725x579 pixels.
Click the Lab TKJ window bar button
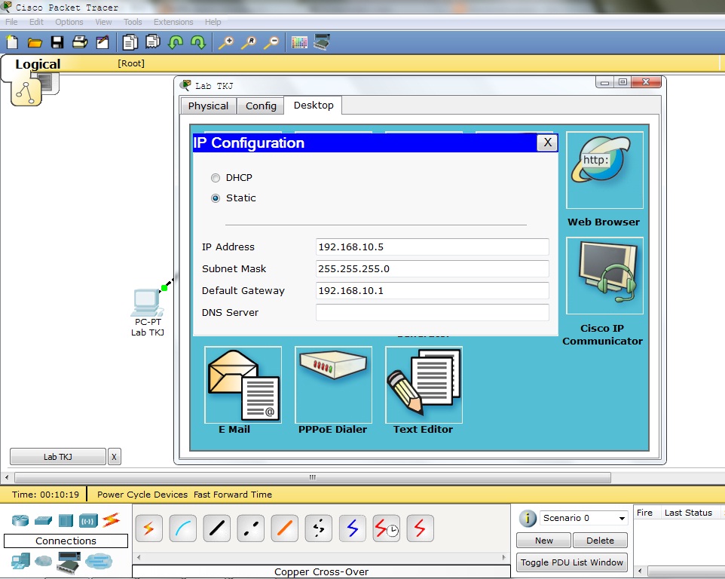[x=58, y=456]
